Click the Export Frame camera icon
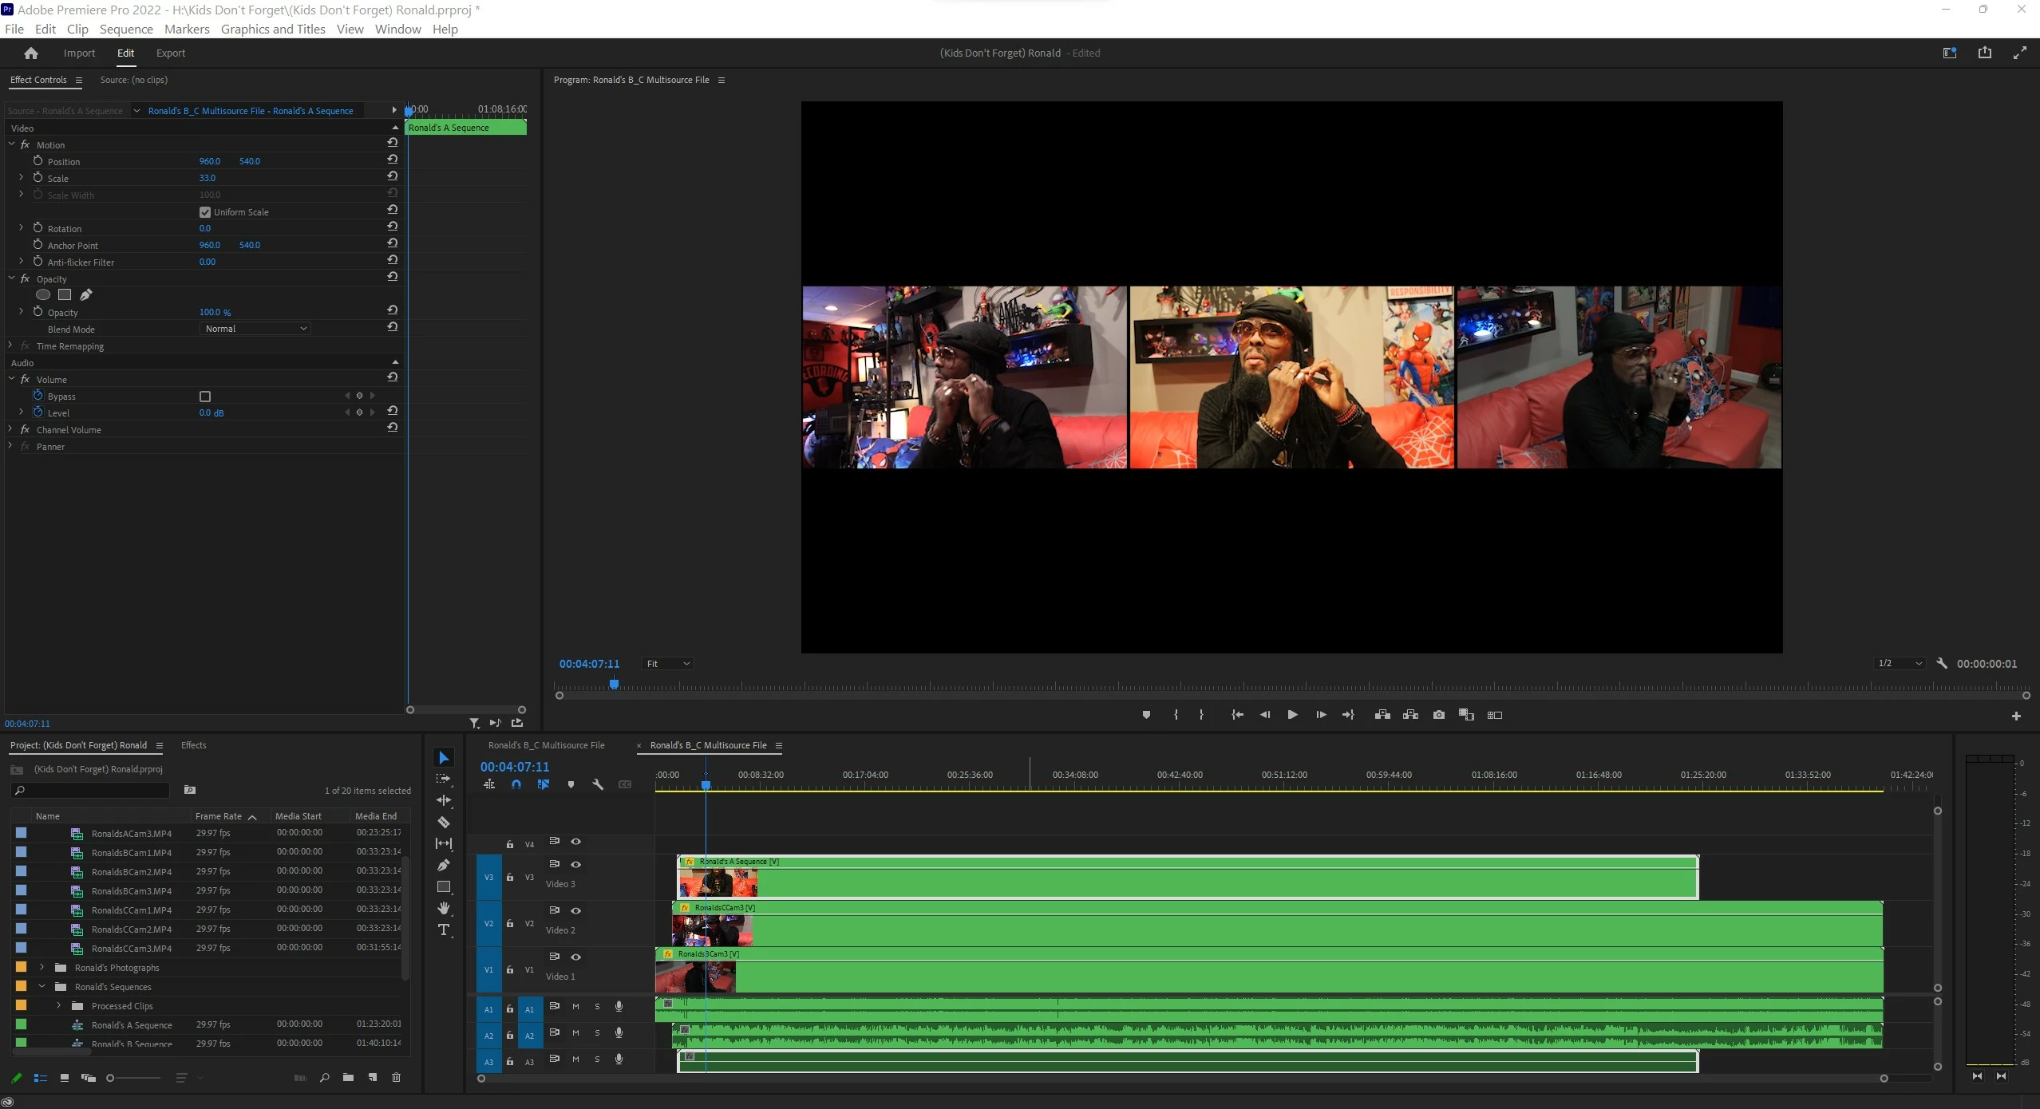Viewport: 2040px width, 1109px height. click(1438, 715)
